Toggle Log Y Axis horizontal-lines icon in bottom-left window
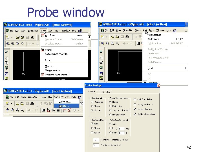Image resolution: width=203 pixels, height=152 pixels. [58, 110]
